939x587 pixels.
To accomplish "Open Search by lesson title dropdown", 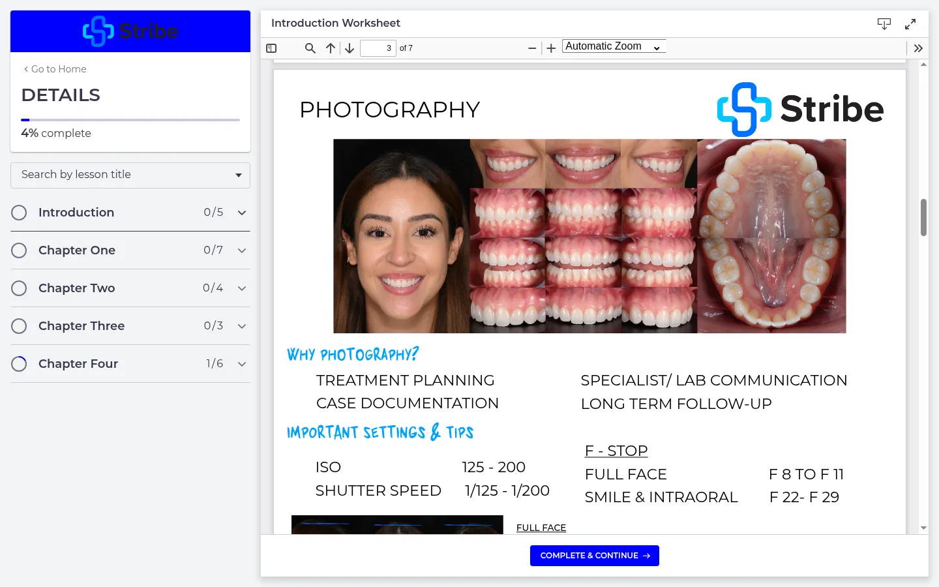I will coord(130,175).
